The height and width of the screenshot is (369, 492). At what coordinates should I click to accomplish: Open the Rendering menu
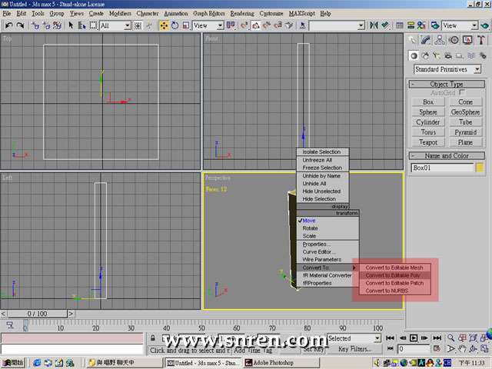click(x=242, y=14)
